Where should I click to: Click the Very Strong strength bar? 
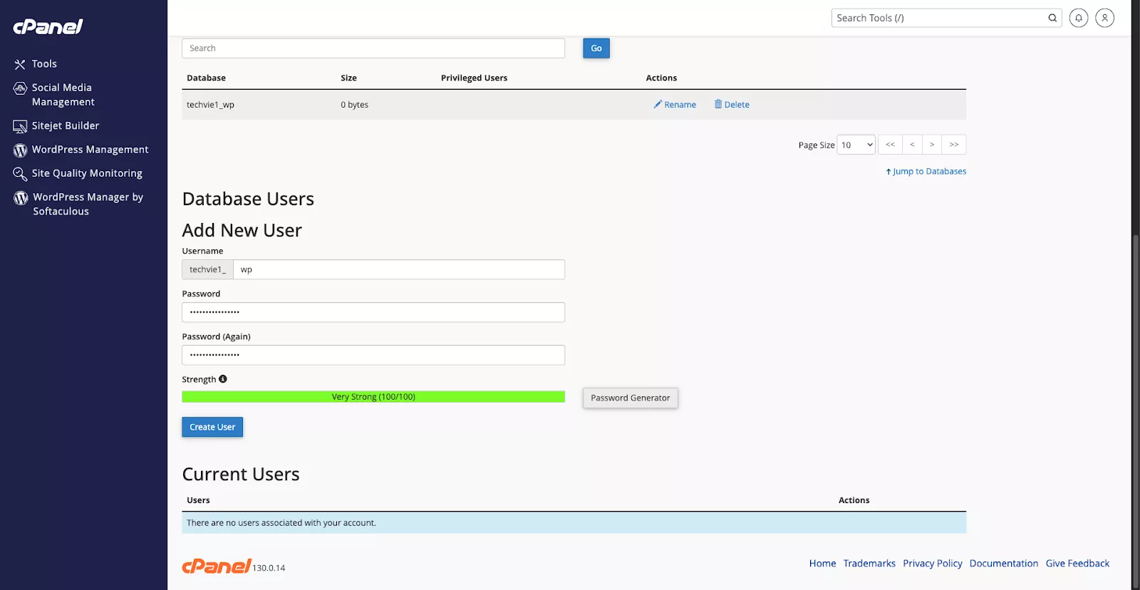(x=373, y=397)
